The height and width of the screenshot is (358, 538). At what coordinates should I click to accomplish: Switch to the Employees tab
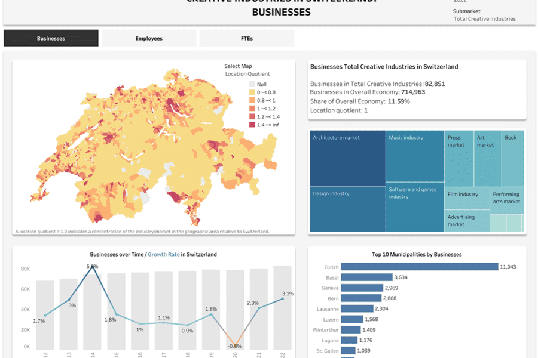click(149, 38)
